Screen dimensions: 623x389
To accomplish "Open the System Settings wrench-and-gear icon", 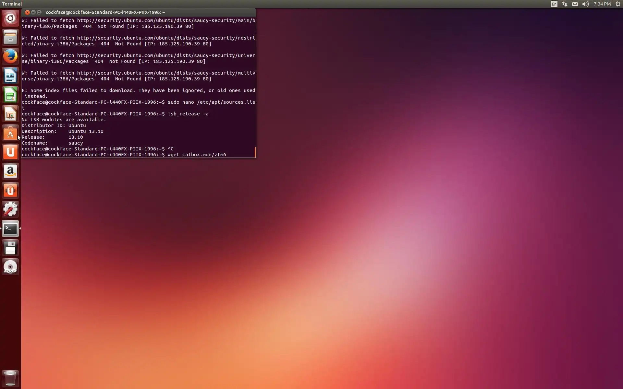I will pyautogui.click(x=10, y=209).
